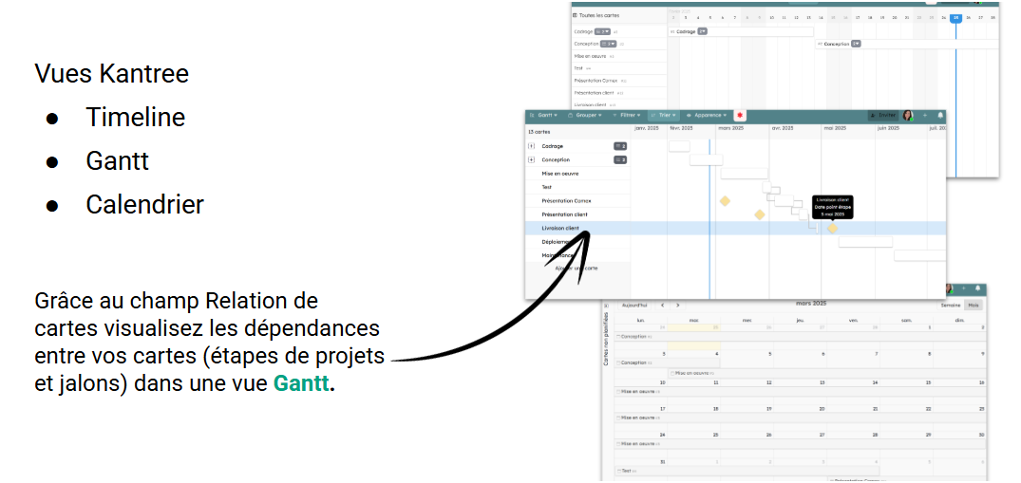Click Aujourd'hui button in Calendar window
This screenshot has height=483, width=1021.
pos(634,305)
